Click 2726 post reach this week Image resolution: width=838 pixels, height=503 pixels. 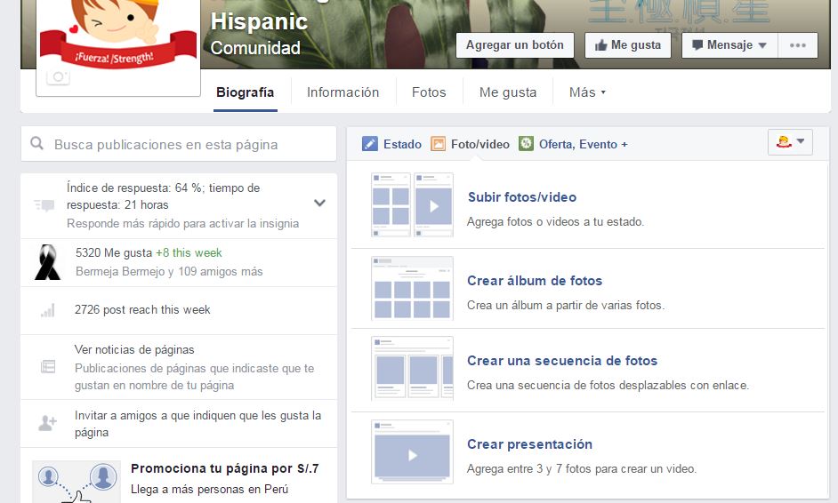coord(142,309)
